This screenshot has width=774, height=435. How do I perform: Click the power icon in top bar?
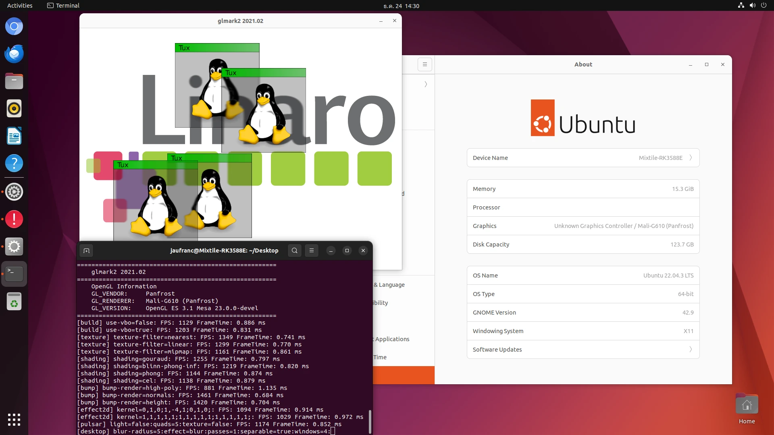pos(764,6)
